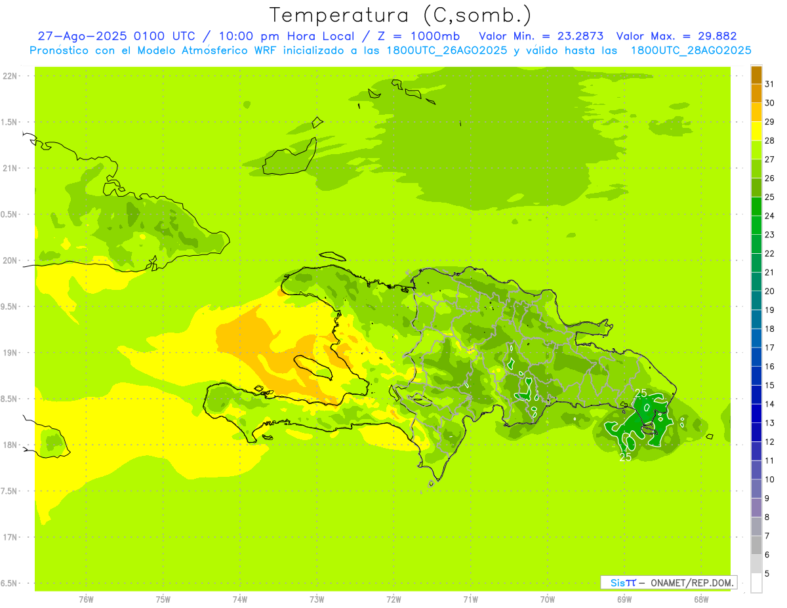This screenshot has width=787, height=608.
Task: Click the '10' colorbar scale label
Action: tap(769, 479)
